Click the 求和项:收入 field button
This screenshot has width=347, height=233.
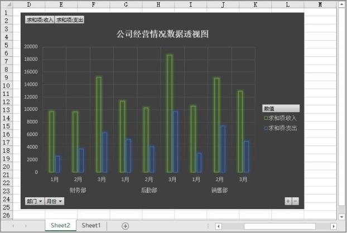tap(40, 20)
